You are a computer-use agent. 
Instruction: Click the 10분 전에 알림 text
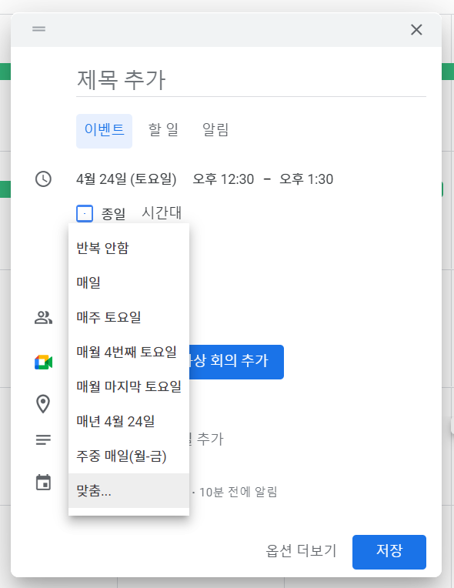pyautogui.click(x=238, y=492)
